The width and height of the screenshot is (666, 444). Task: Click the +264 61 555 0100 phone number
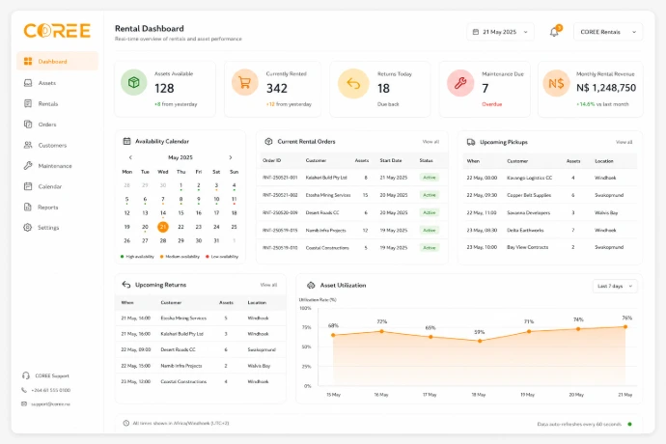tap(50, 390)
